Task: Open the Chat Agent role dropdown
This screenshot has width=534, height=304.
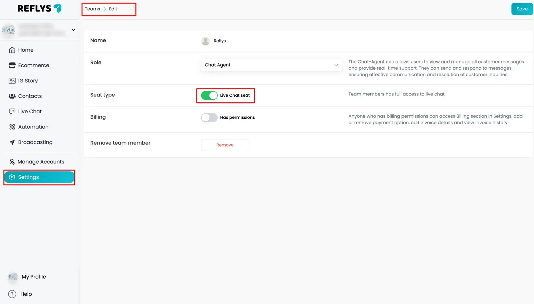Action: pyautogui.click(x=271, y=65)
